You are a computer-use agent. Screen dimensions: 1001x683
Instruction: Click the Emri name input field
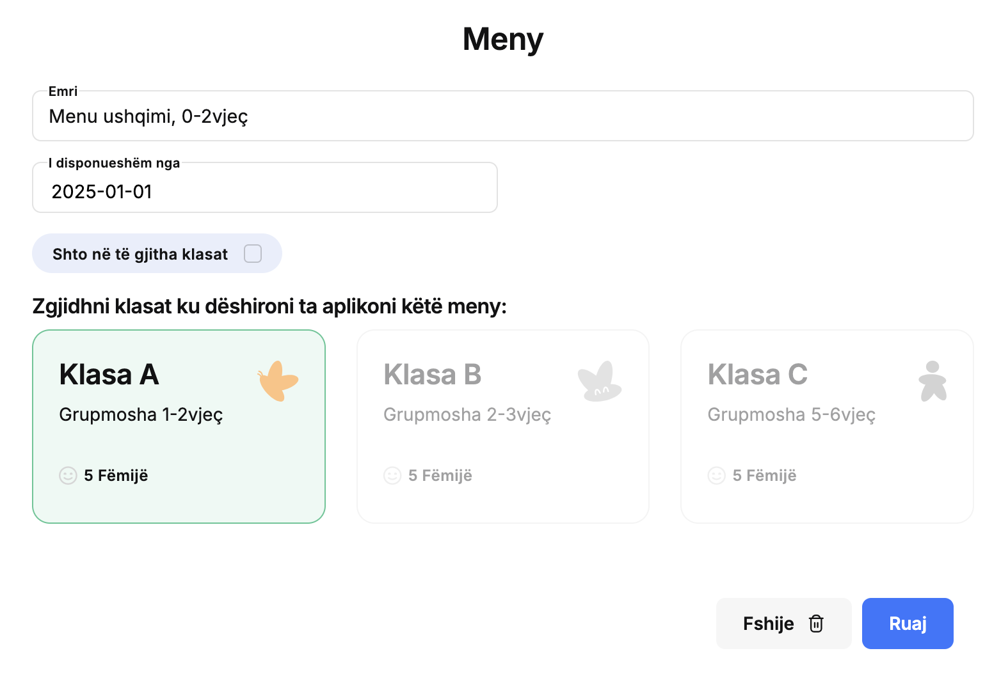click(x=503, y=116)
